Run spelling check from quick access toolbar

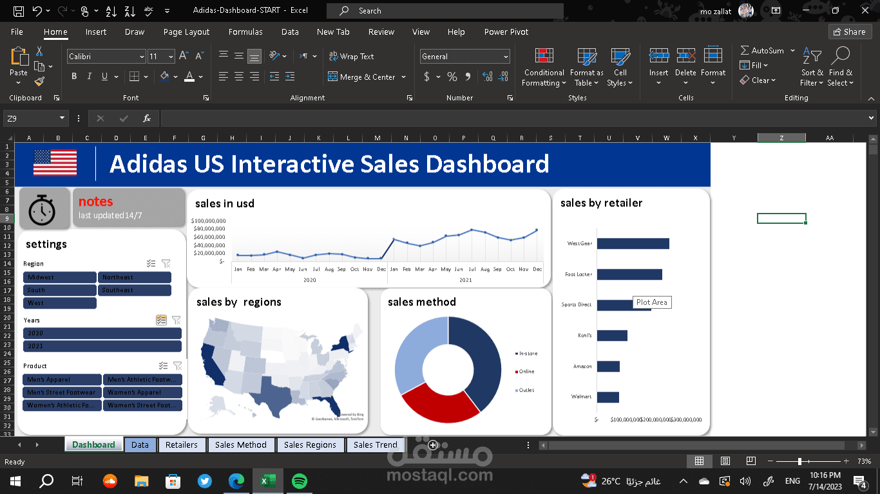[149, 11]
